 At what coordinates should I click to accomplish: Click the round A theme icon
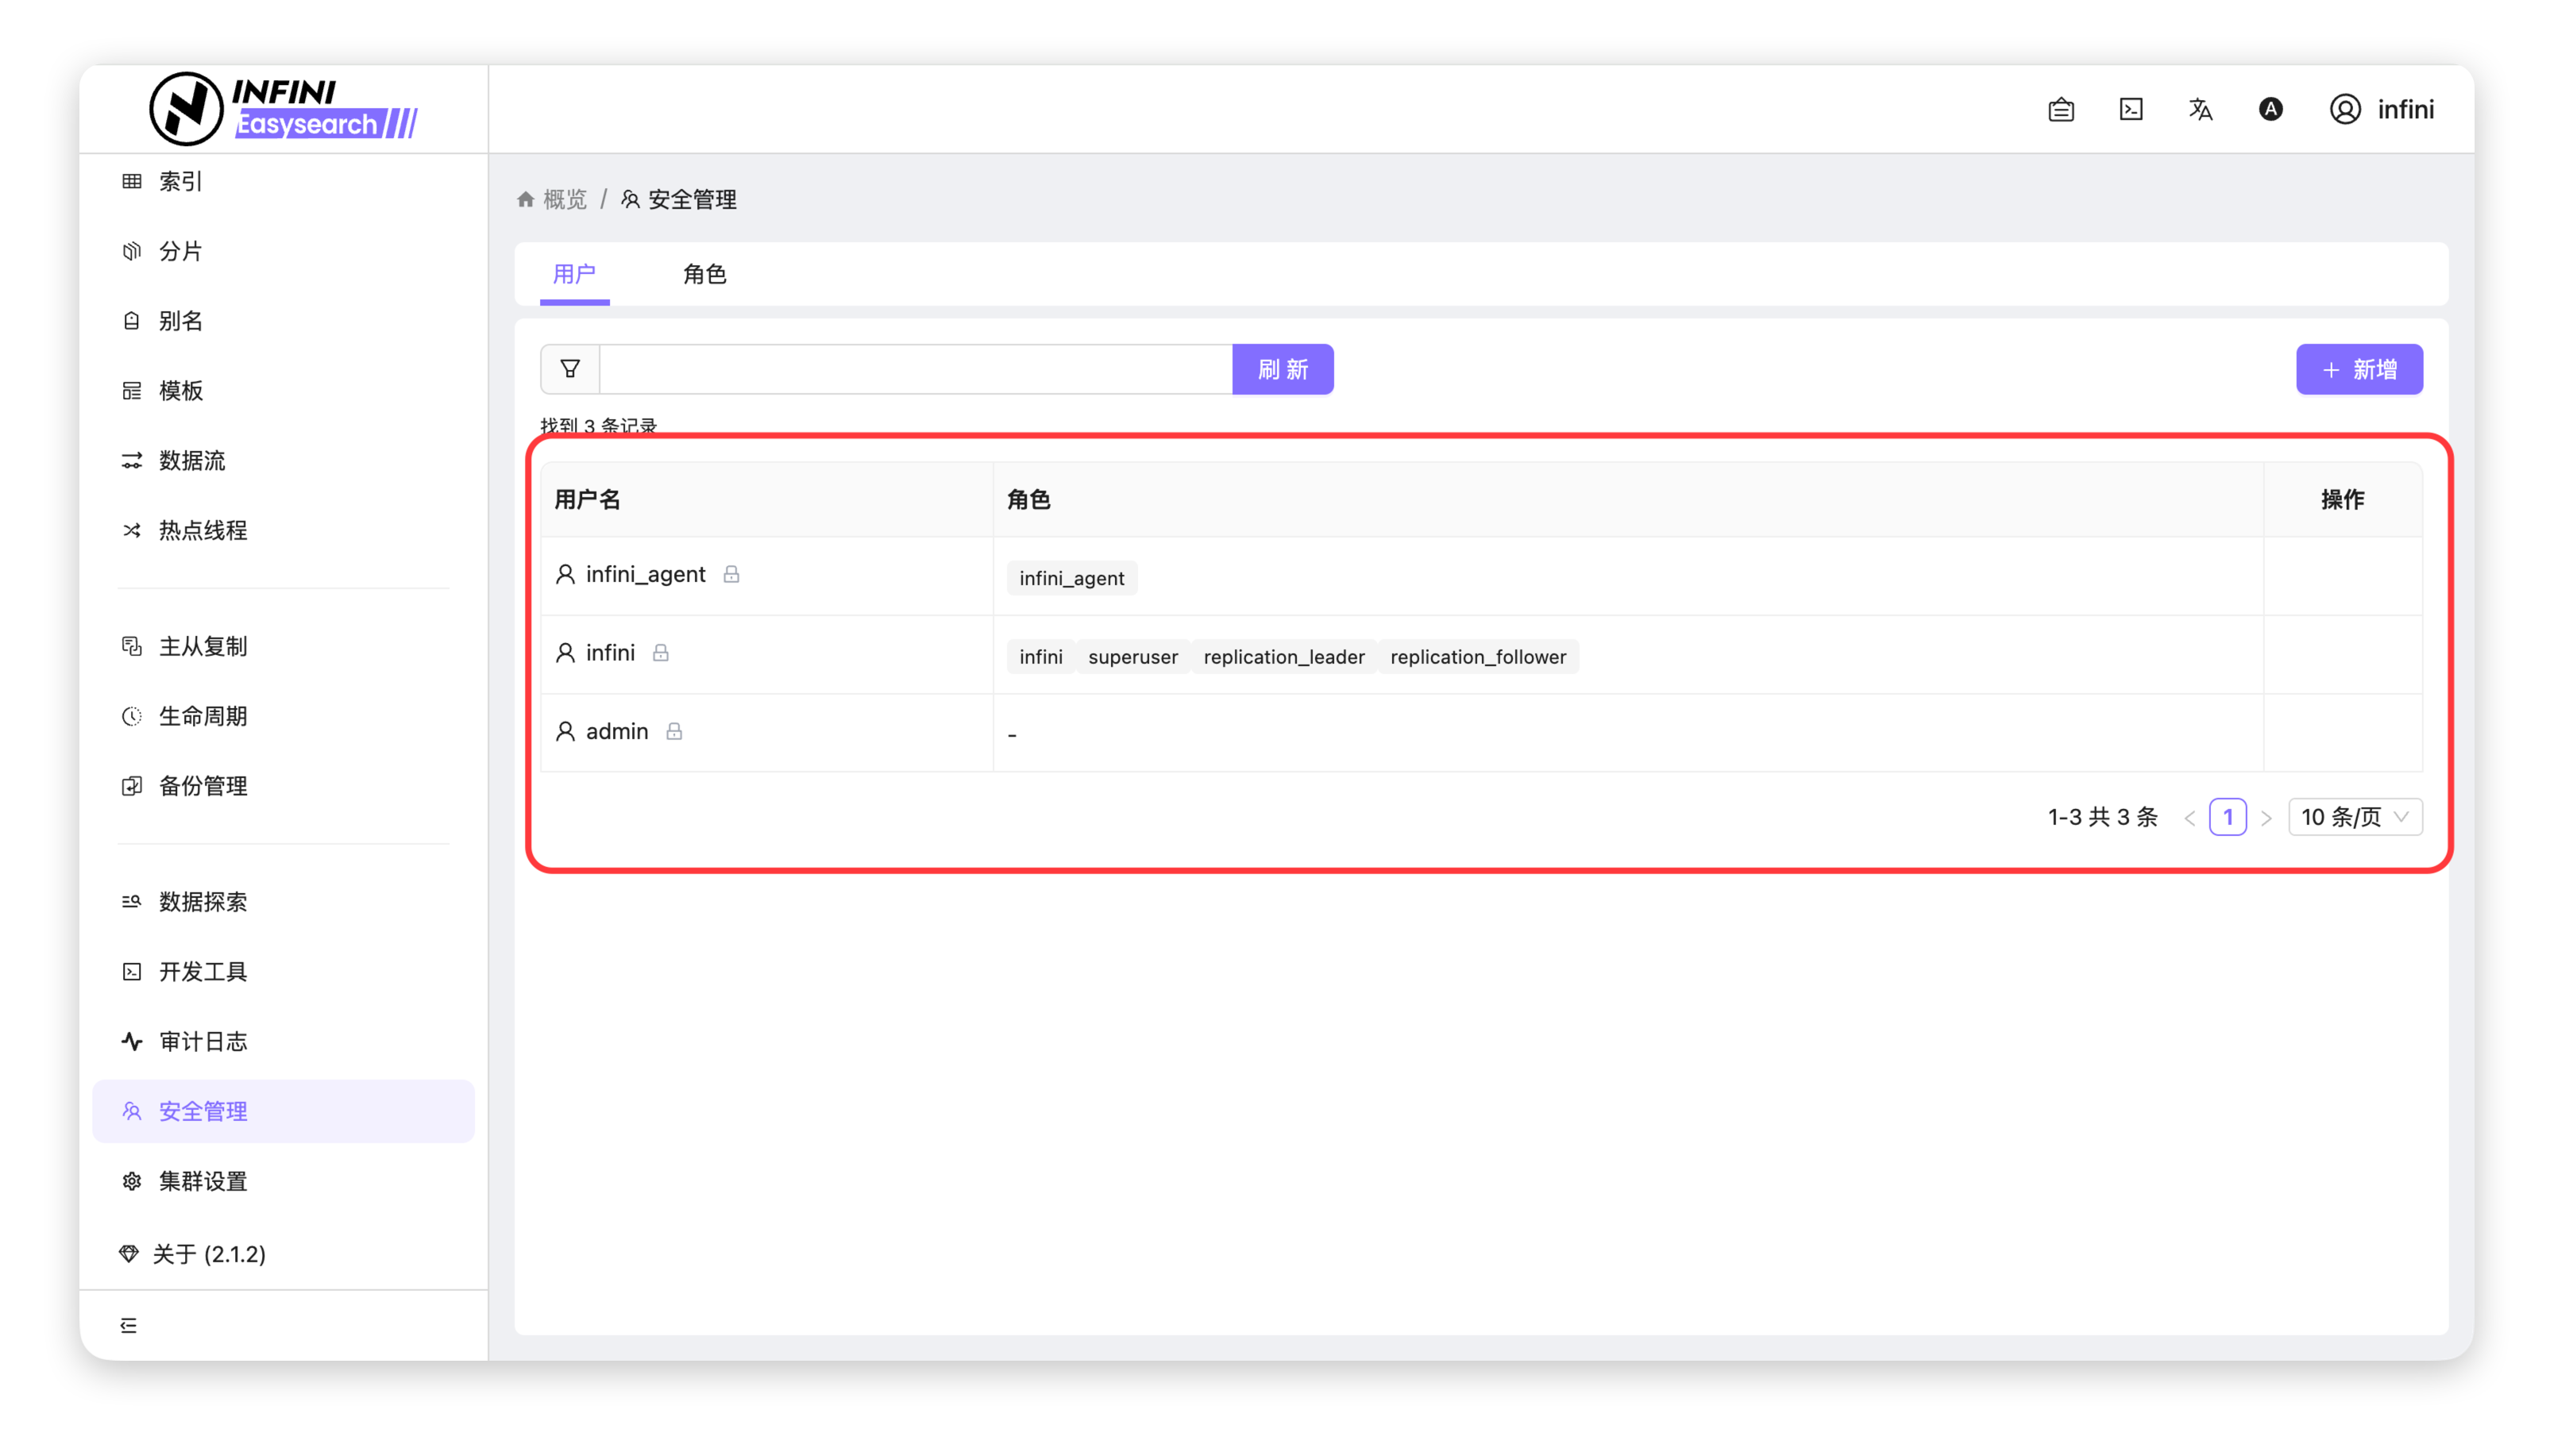click(x=2270, y=109)
